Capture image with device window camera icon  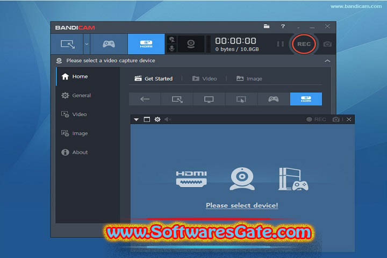click(x=336, y=119)
